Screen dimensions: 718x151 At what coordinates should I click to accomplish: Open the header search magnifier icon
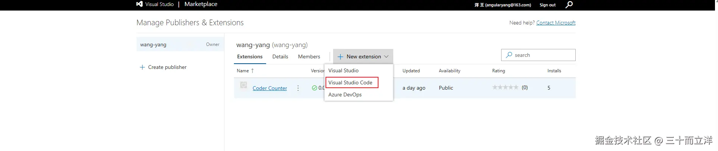569,5
